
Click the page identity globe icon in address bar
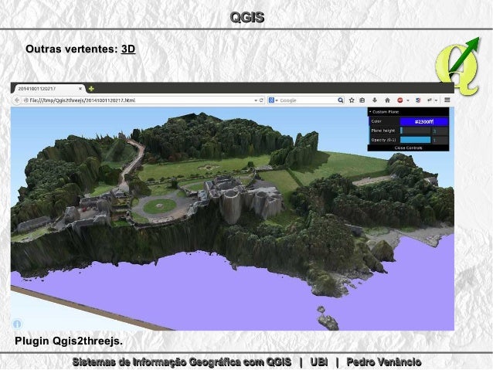(26, 100)
